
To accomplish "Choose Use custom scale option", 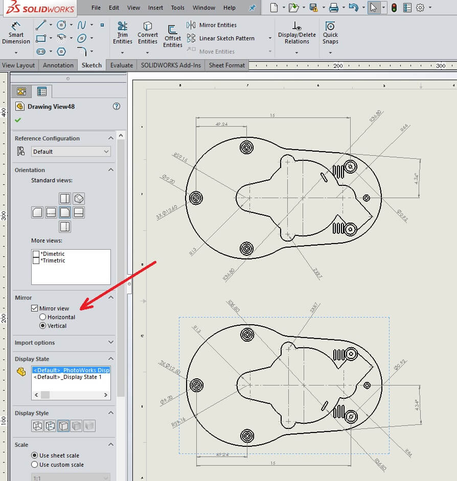I will click(x=34, y=465).
